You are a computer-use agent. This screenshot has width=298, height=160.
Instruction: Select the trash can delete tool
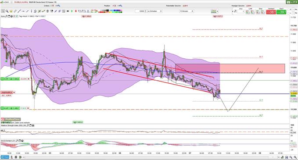[47, 11]
